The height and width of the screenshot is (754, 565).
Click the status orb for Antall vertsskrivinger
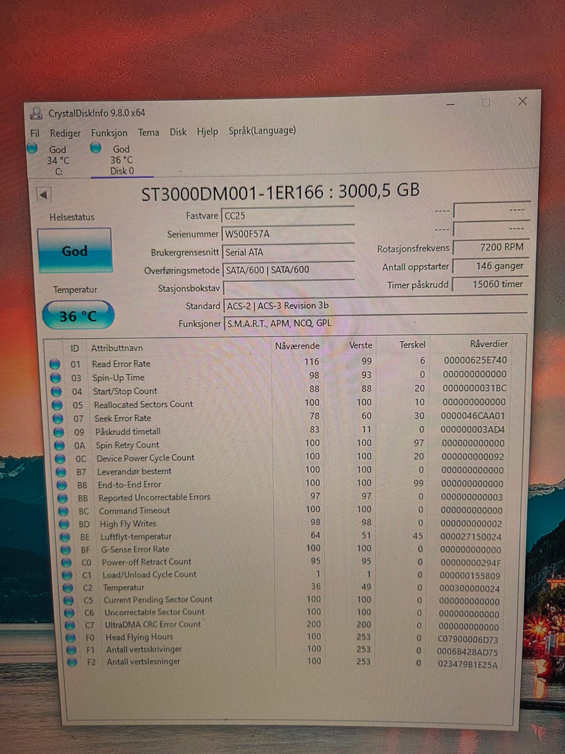[71, 650]
